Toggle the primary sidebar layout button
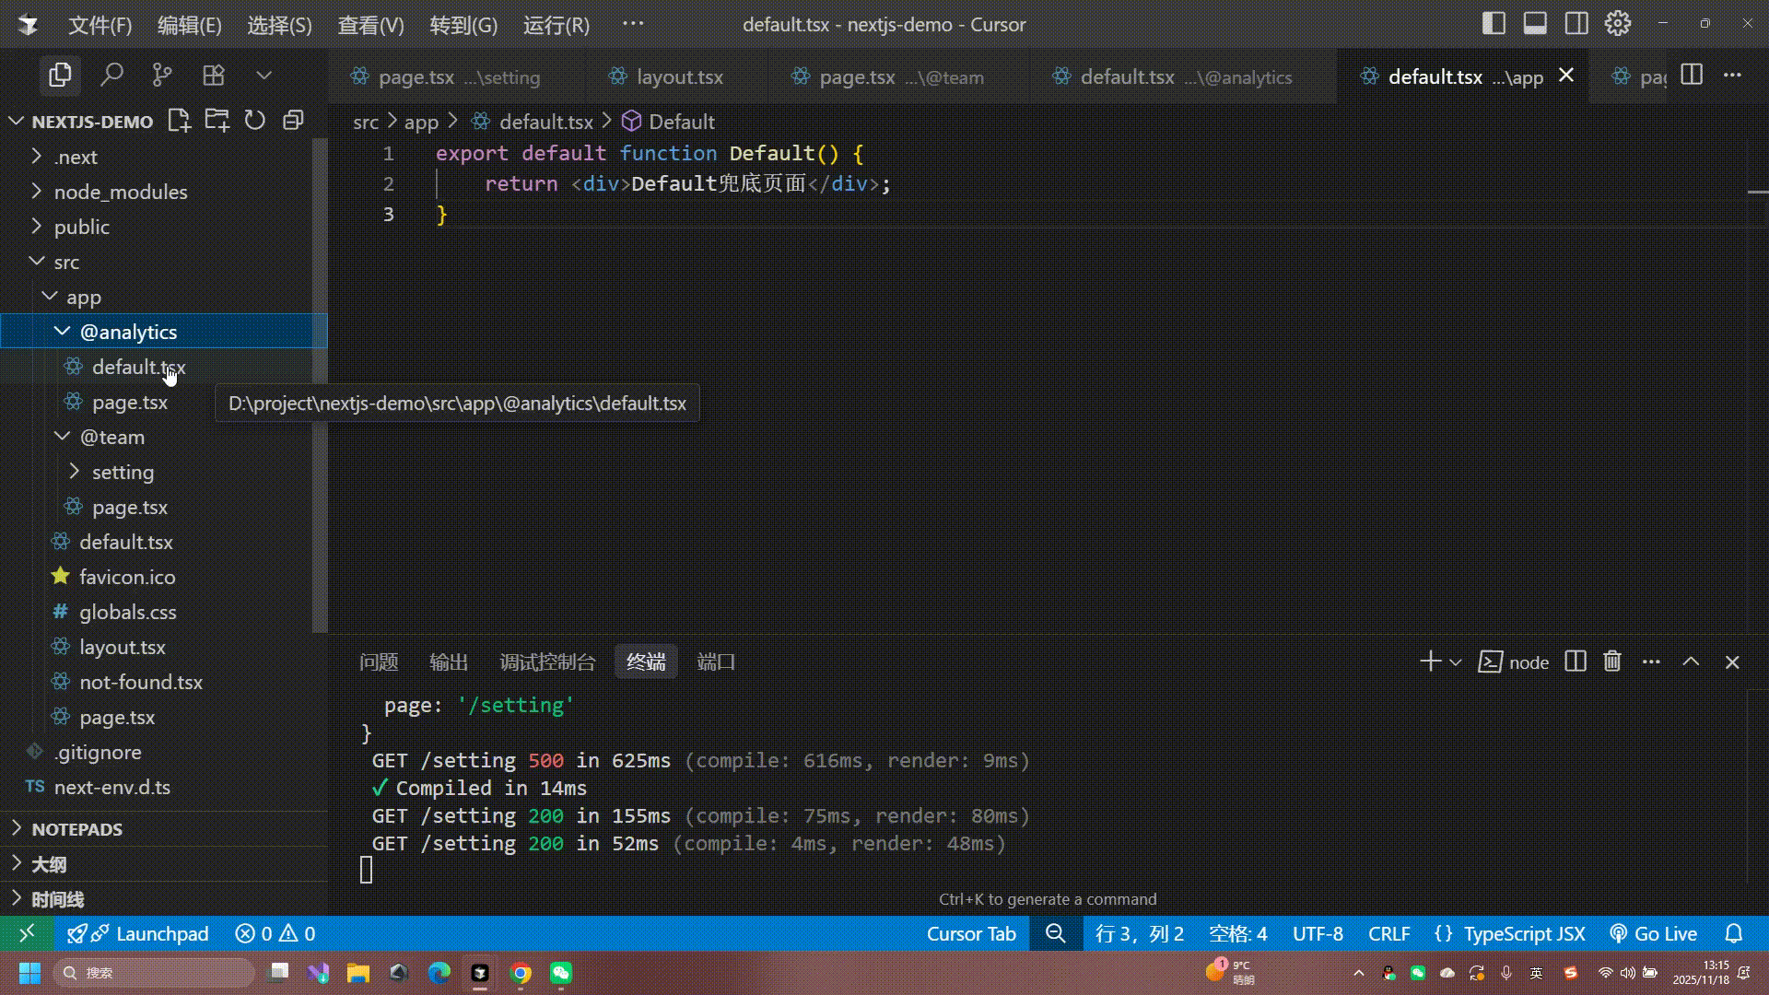The image size is (1769, 995). (1494, 24)
